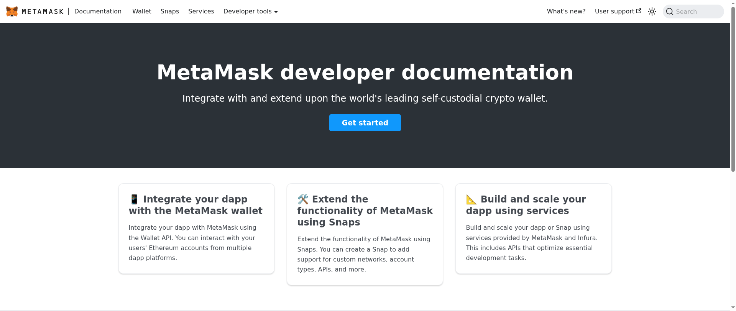Go to What's new? page
Screen dimensions: 736x311
tap(566, 12)
